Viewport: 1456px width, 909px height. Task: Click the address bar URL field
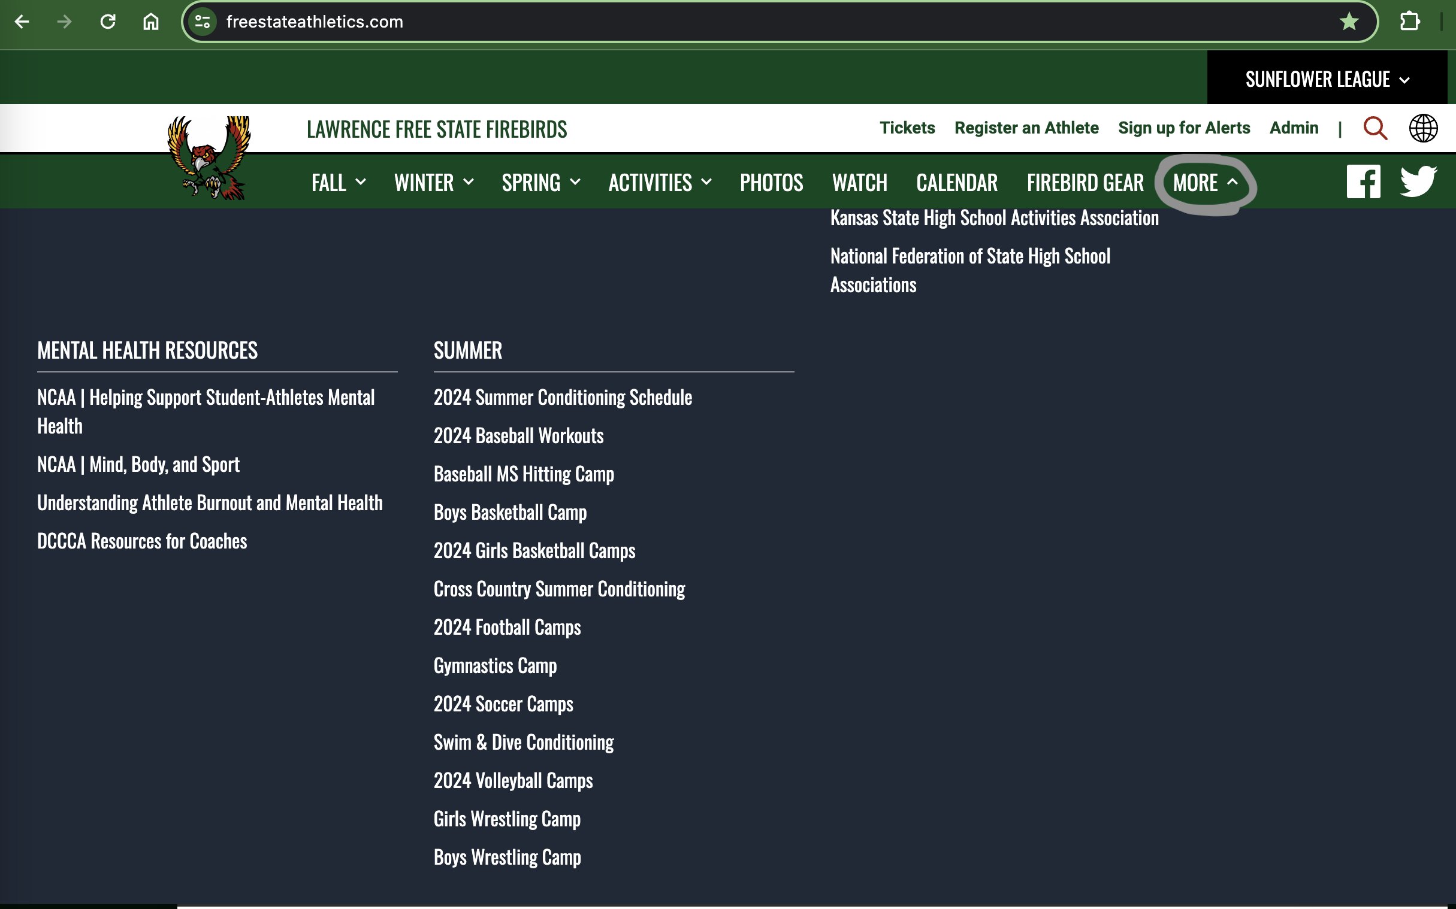(721, 22)
